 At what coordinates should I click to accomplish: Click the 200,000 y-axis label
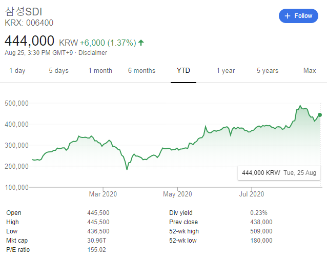16,166
